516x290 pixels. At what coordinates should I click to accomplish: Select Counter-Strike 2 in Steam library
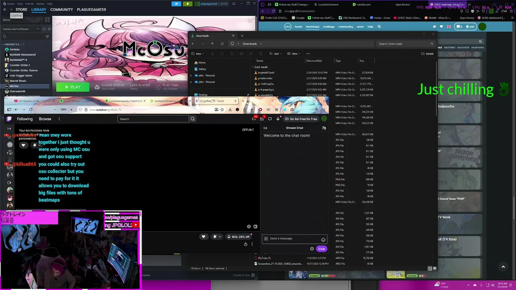pyautogui.click(x=20, y=65)
